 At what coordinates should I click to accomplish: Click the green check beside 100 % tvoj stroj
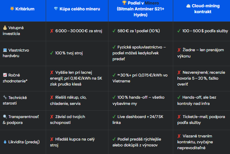tap(52, 53)
